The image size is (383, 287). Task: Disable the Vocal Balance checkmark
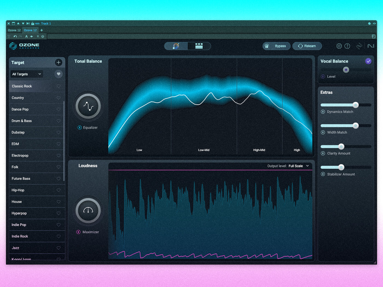click(x=368, y=61)
